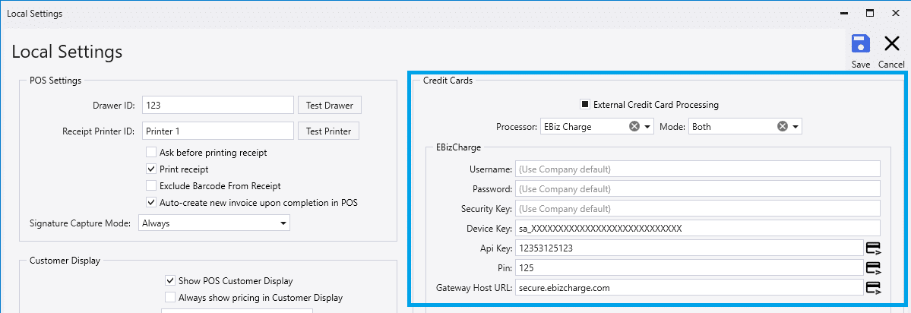The height and width of the screenshot is (313, 911).
Task: Click the Test Printer button
Action: tap(328, 131)
